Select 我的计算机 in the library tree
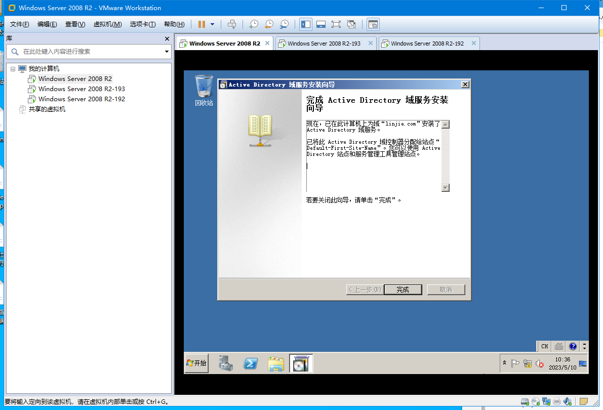 point(44,69)
